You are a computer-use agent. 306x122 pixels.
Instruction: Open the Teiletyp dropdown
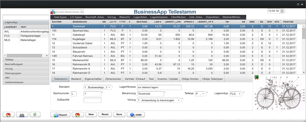pos(200,94)
